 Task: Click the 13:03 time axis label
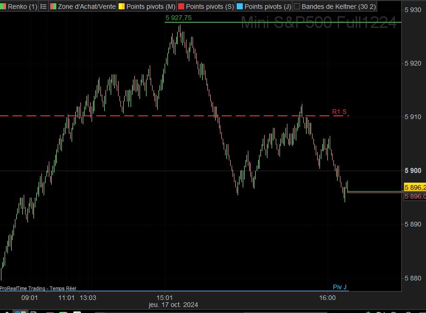[88, 298]
